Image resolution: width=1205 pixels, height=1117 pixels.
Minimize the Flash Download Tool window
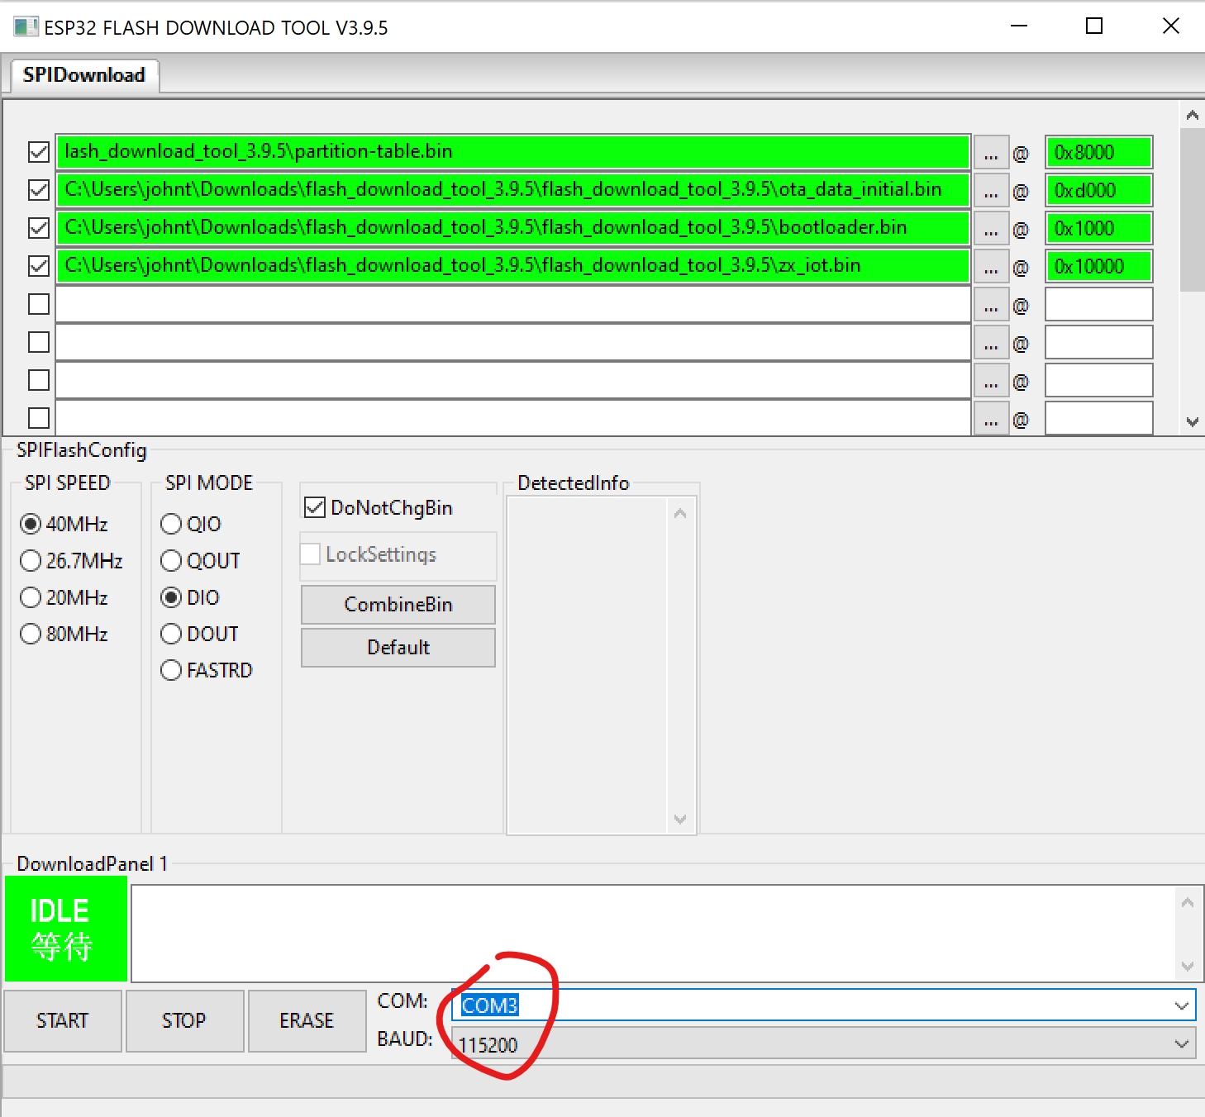coord(1019,26)
